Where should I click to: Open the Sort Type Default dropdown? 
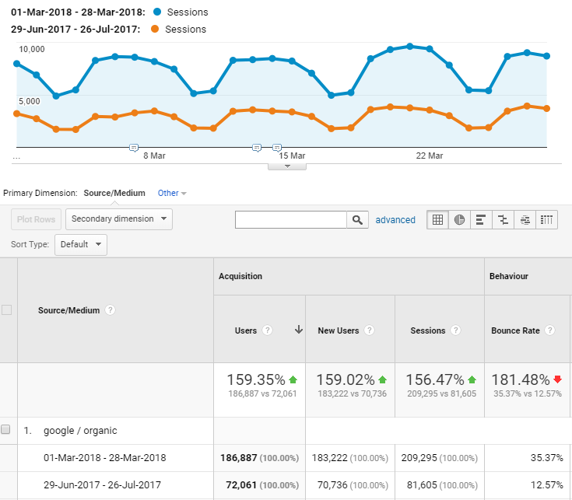click(81, 244)
